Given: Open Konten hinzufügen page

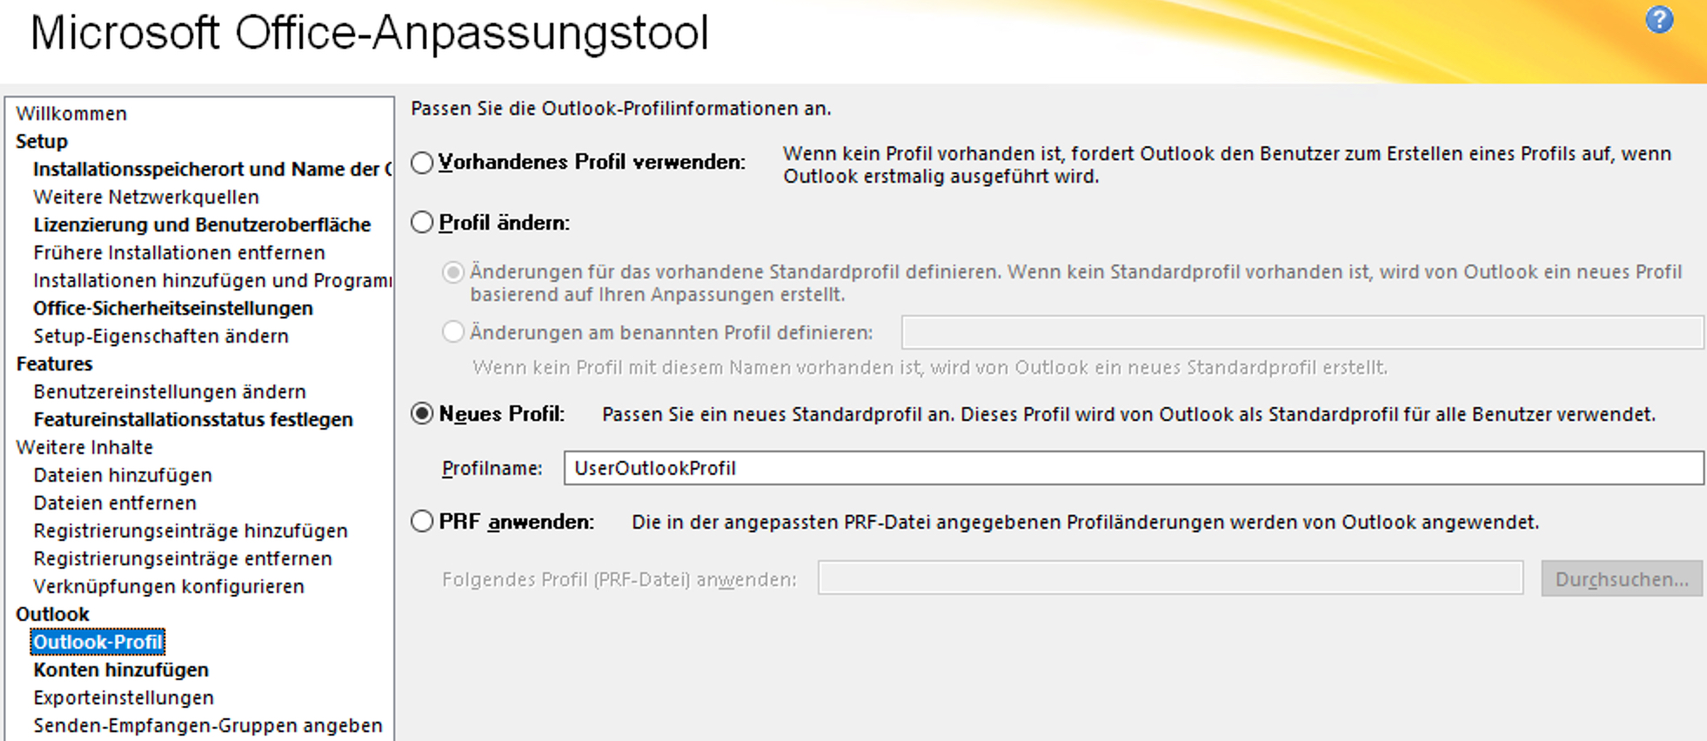Looking at the screenshot, I should tap(121, 671).
